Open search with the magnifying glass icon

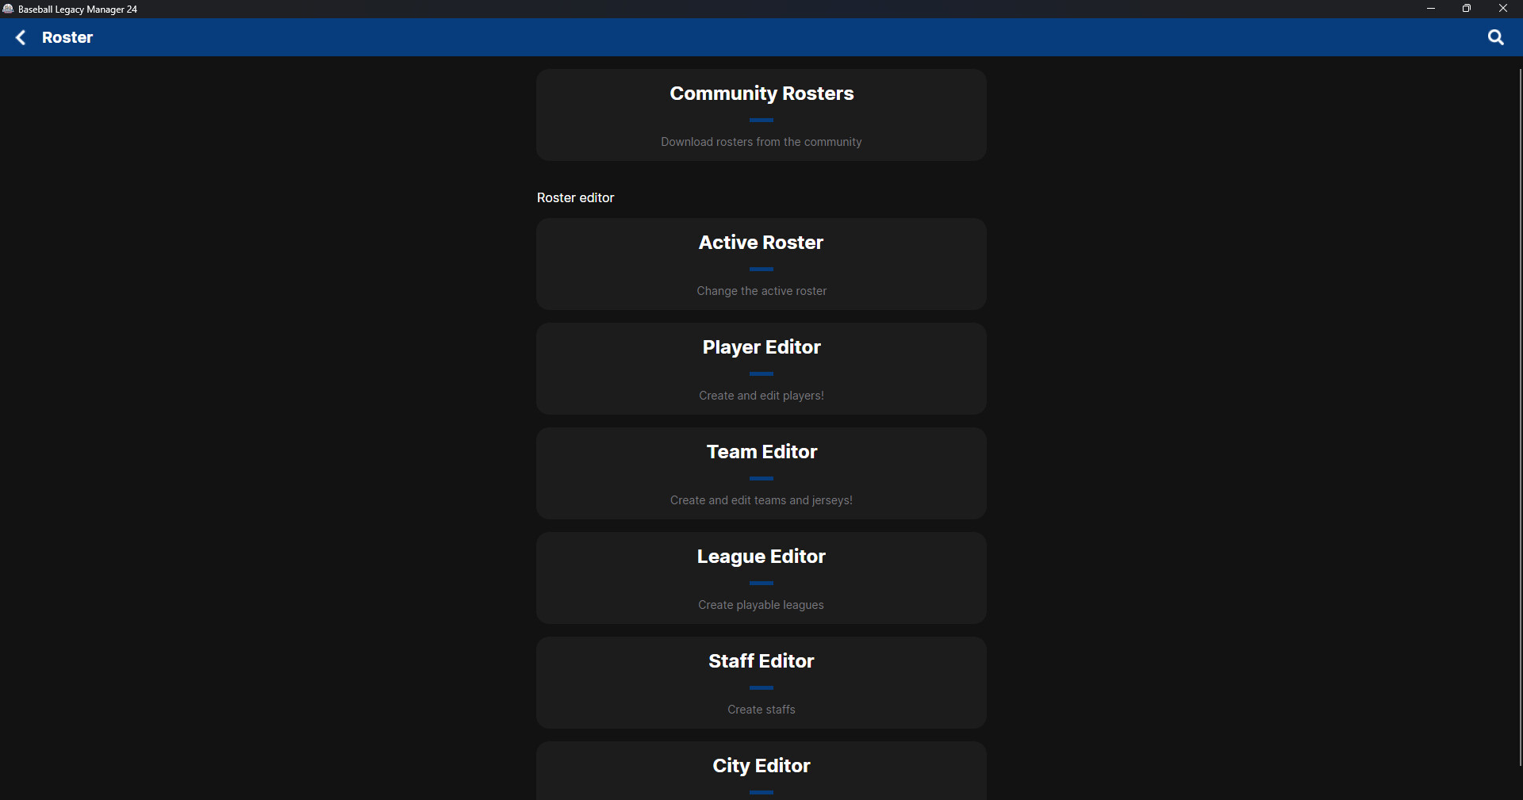pos(1495,37)
